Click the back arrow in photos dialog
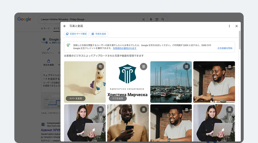 tap(65, 26)
